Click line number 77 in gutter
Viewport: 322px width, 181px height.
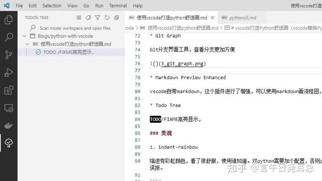tap(137, 71)
